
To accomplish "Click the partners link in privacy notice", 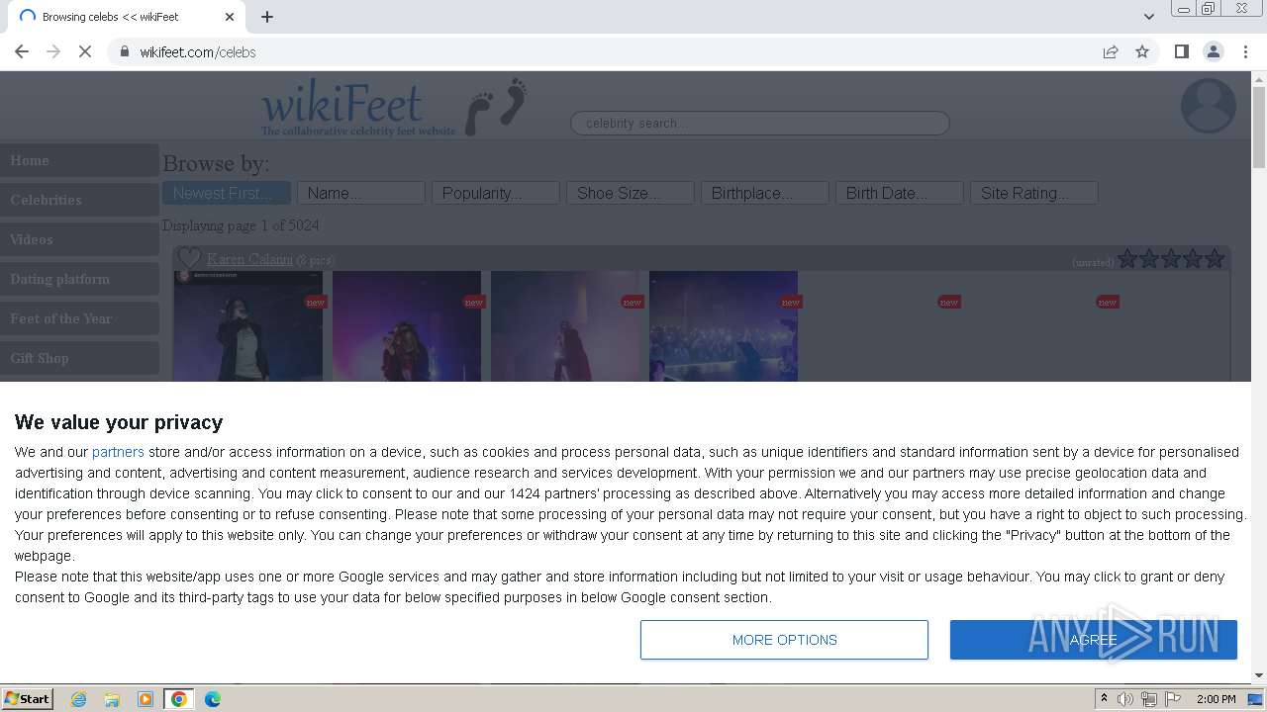I will click(x=118, y=452).
